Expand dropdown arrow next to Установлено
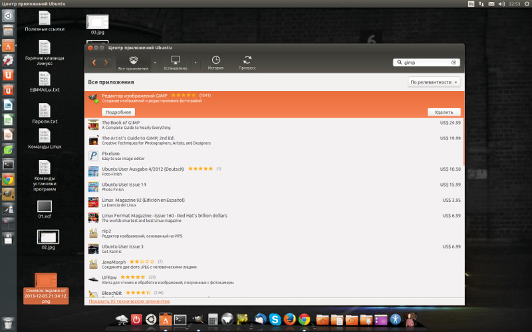The width and height of the screenshot is (532, 332). click(196, 62)
